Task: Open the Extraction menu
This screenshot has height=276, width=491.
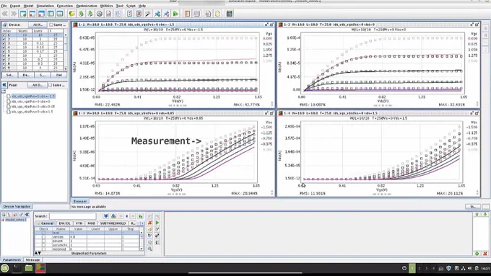Action: pos(65,6)
